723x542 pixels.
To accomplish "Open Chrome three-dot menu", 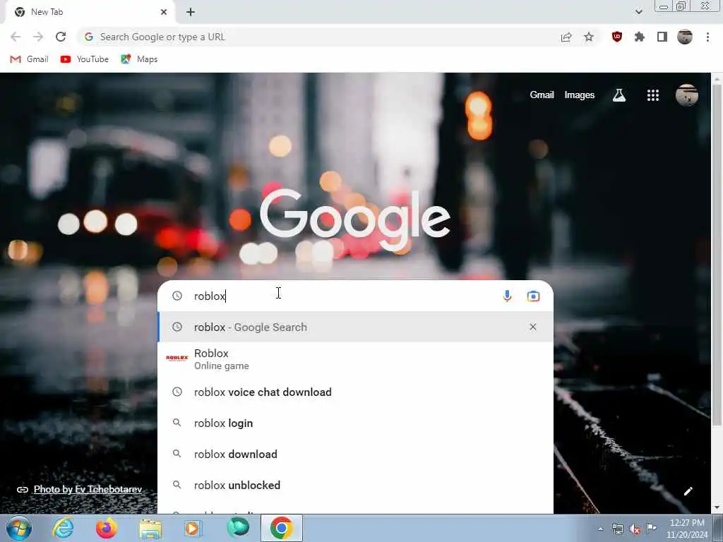I will coord(707,37).
